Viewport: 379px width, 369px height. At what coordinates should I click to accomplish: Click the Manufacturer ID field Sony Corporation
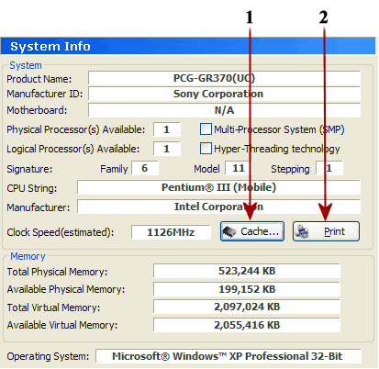(x=224, y=94)
